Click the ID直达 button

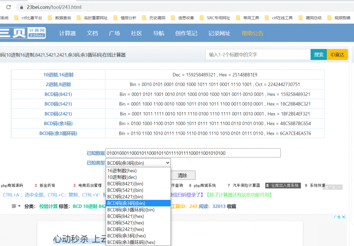[337, 54]
